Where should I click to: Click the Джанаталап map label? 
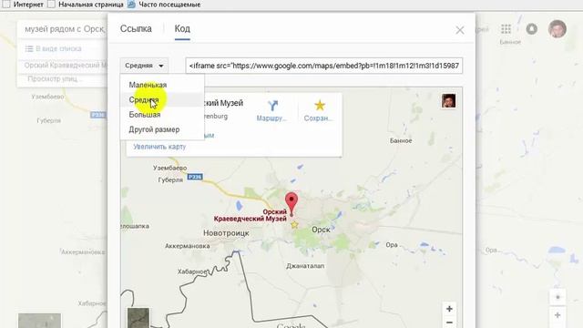point(305,266)
